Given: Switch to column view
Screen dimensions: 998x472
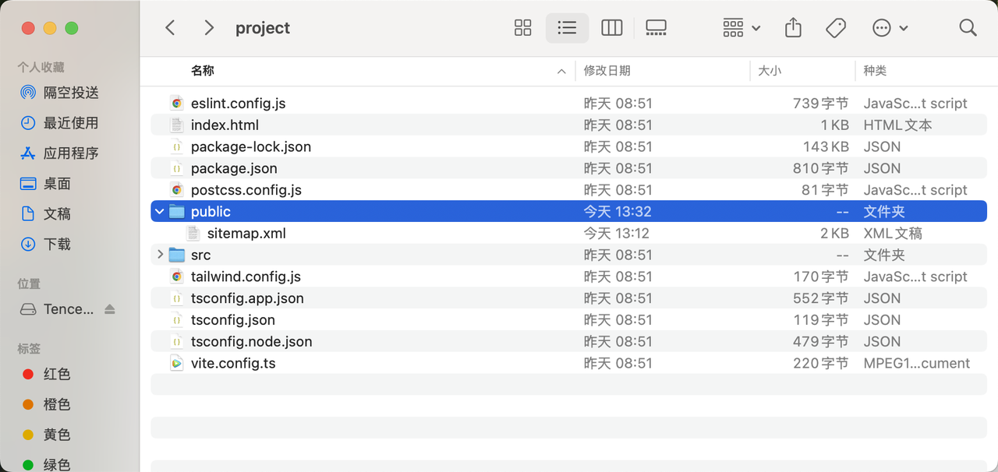Looking at the screenshot, I should [x=611, y=28].
